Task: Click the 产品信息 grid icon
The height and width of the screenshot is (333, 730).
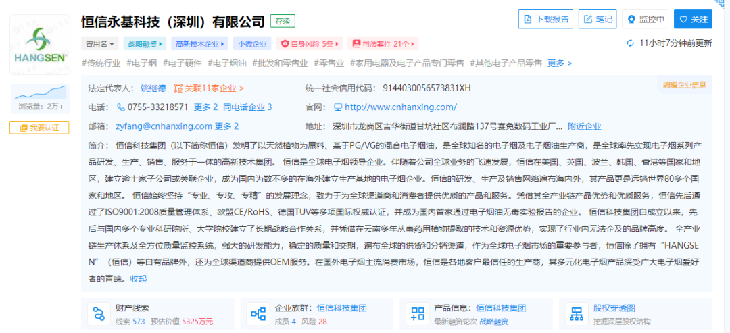Action: point(417,313)
